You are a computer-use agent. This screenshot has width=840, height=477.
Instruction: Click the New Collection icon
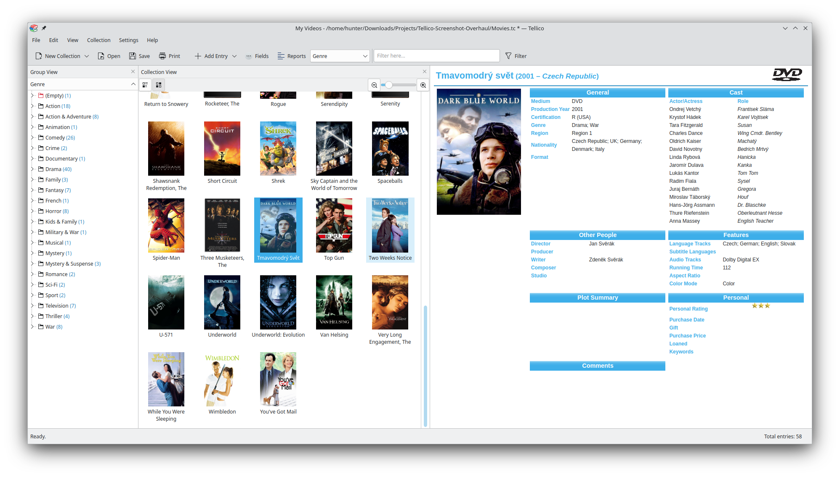(37, 56)
